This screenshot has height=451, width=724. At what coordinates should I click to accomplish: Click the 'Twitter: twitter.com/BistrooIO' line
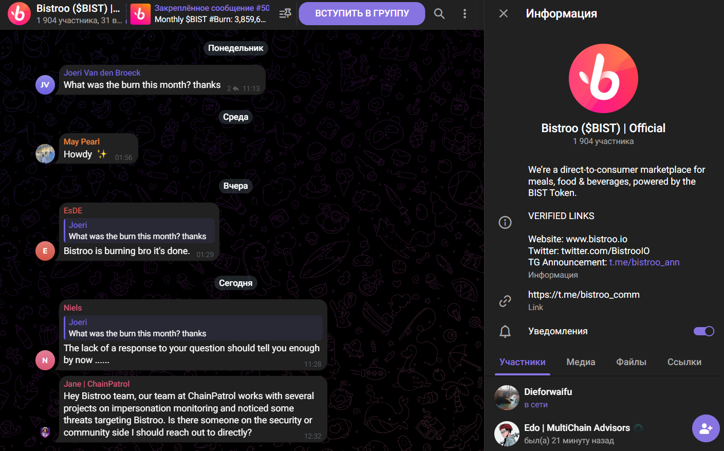pos(589,251)
